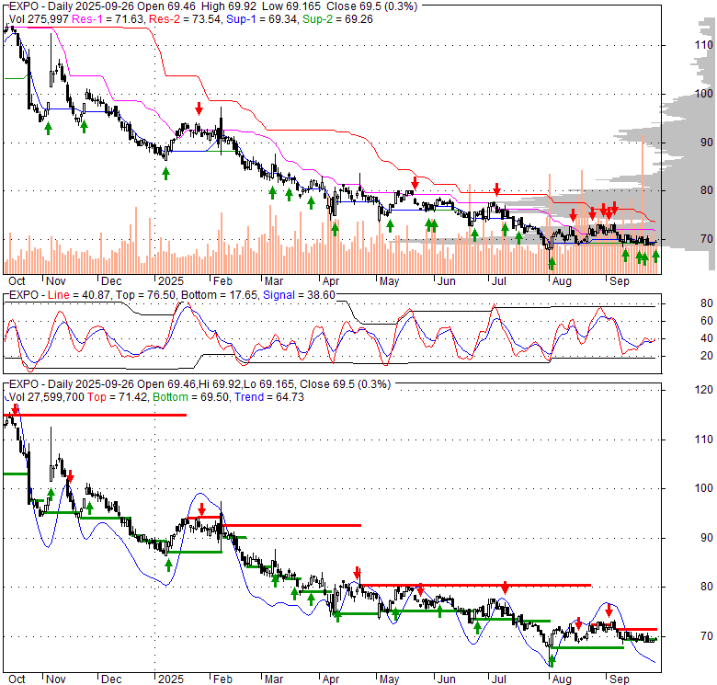Image resolution: width=717 pixels, height=685 pixels.
Task: Click the 60 level on oscillator axis
Action: [707, 321]
